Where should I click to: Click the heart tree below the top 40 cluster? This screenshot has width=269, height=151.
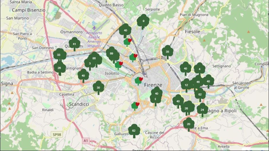point(127,42)
